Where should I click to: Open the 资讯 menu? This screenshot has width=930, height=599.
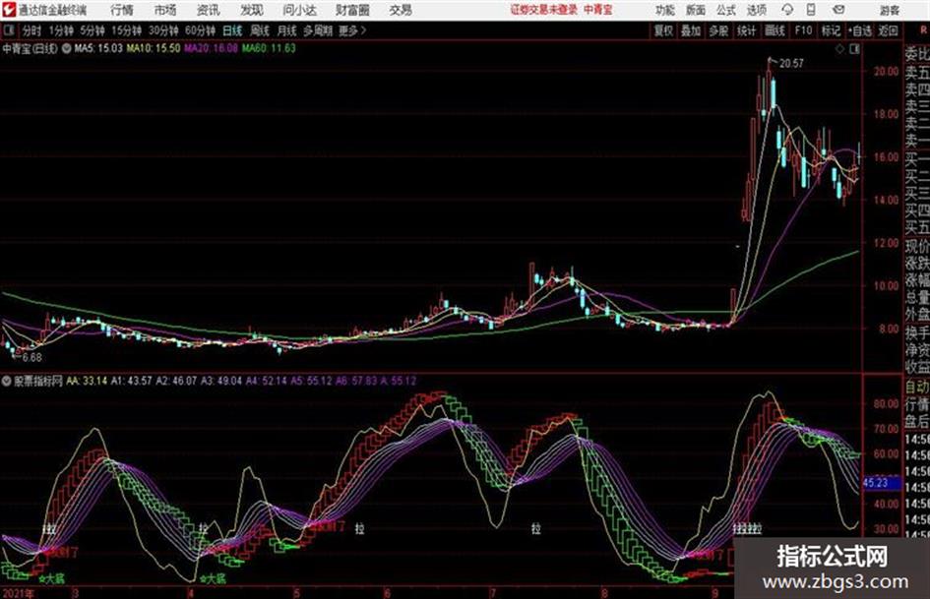point(209,10)
